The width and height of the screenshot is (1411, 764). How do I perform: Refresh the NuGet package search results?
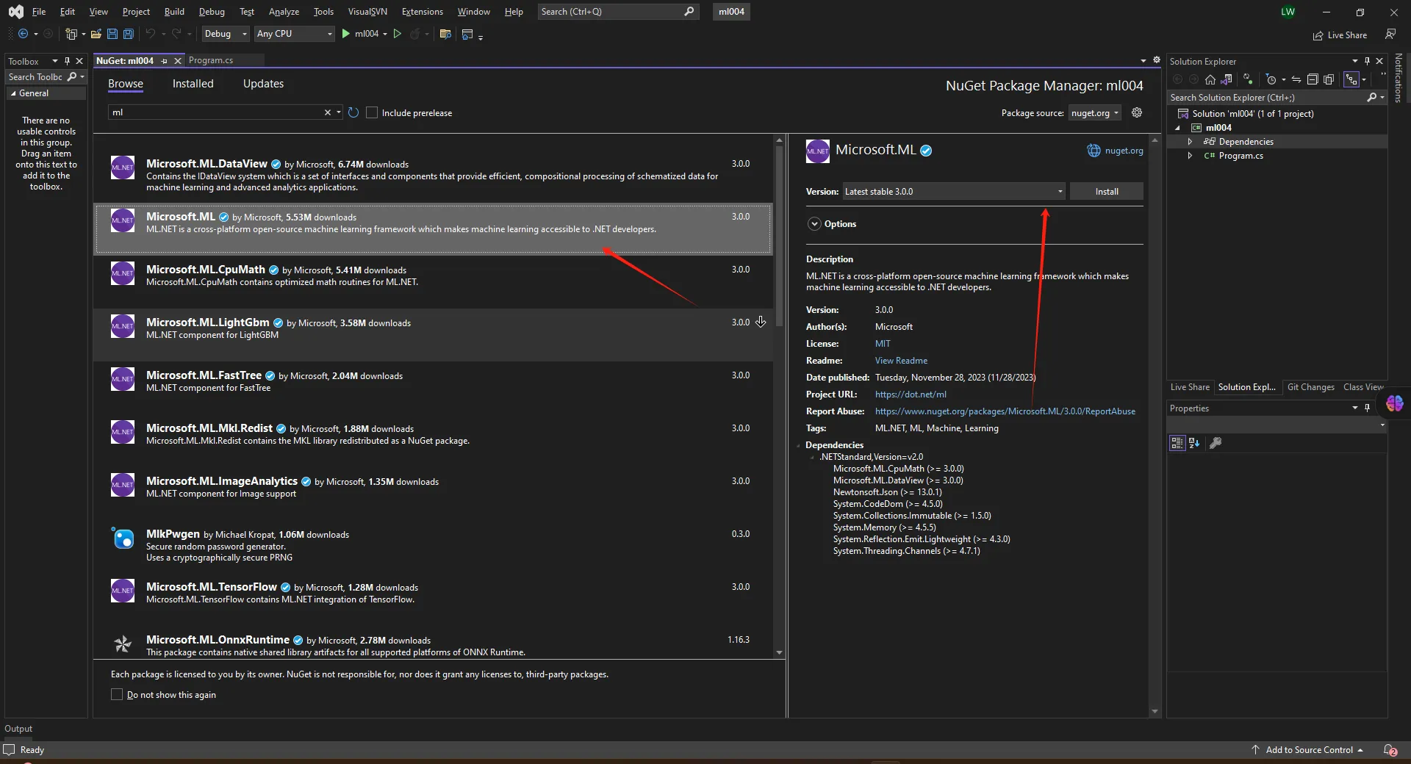(353, 112)
